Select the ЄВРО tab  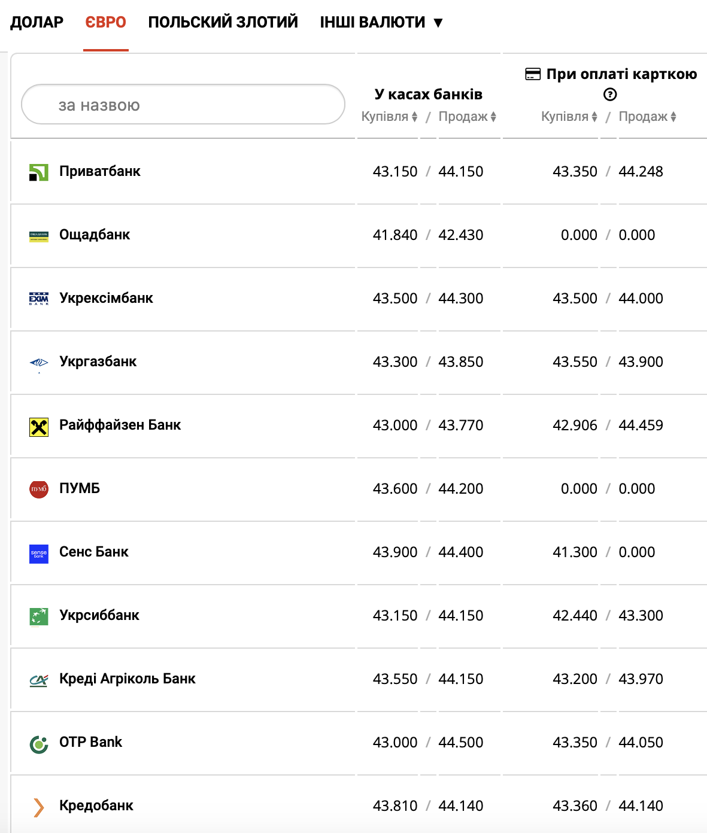[x=105, y=22]
